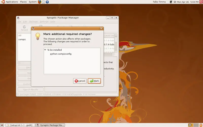Click the dialog's title bar icon

point(33,28)
